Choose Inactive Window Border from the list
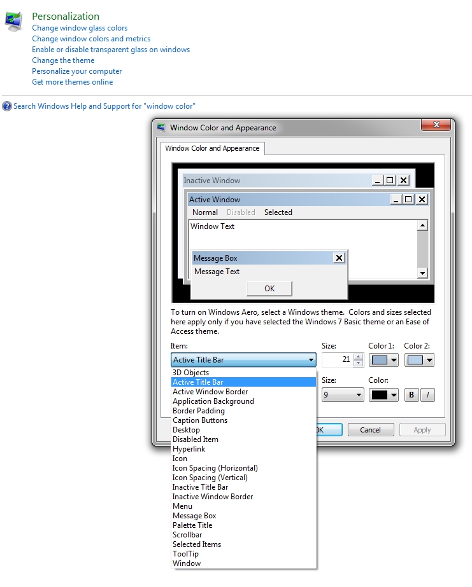This screenshot has height=587, width=472. coord(243,497)
